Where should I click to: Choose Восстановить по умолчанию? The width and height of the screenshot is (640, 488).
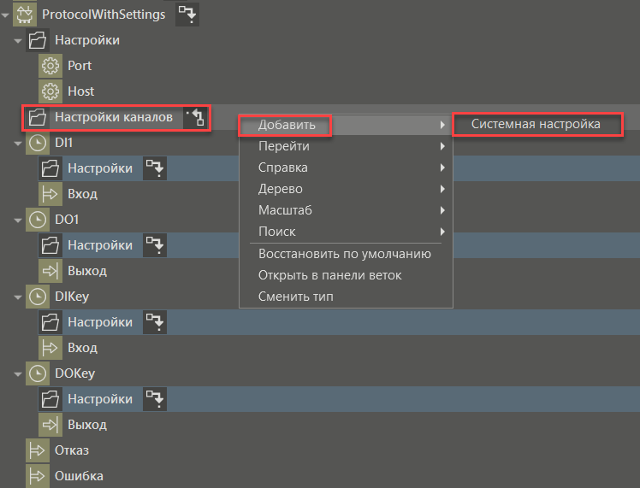coord(346,254)
